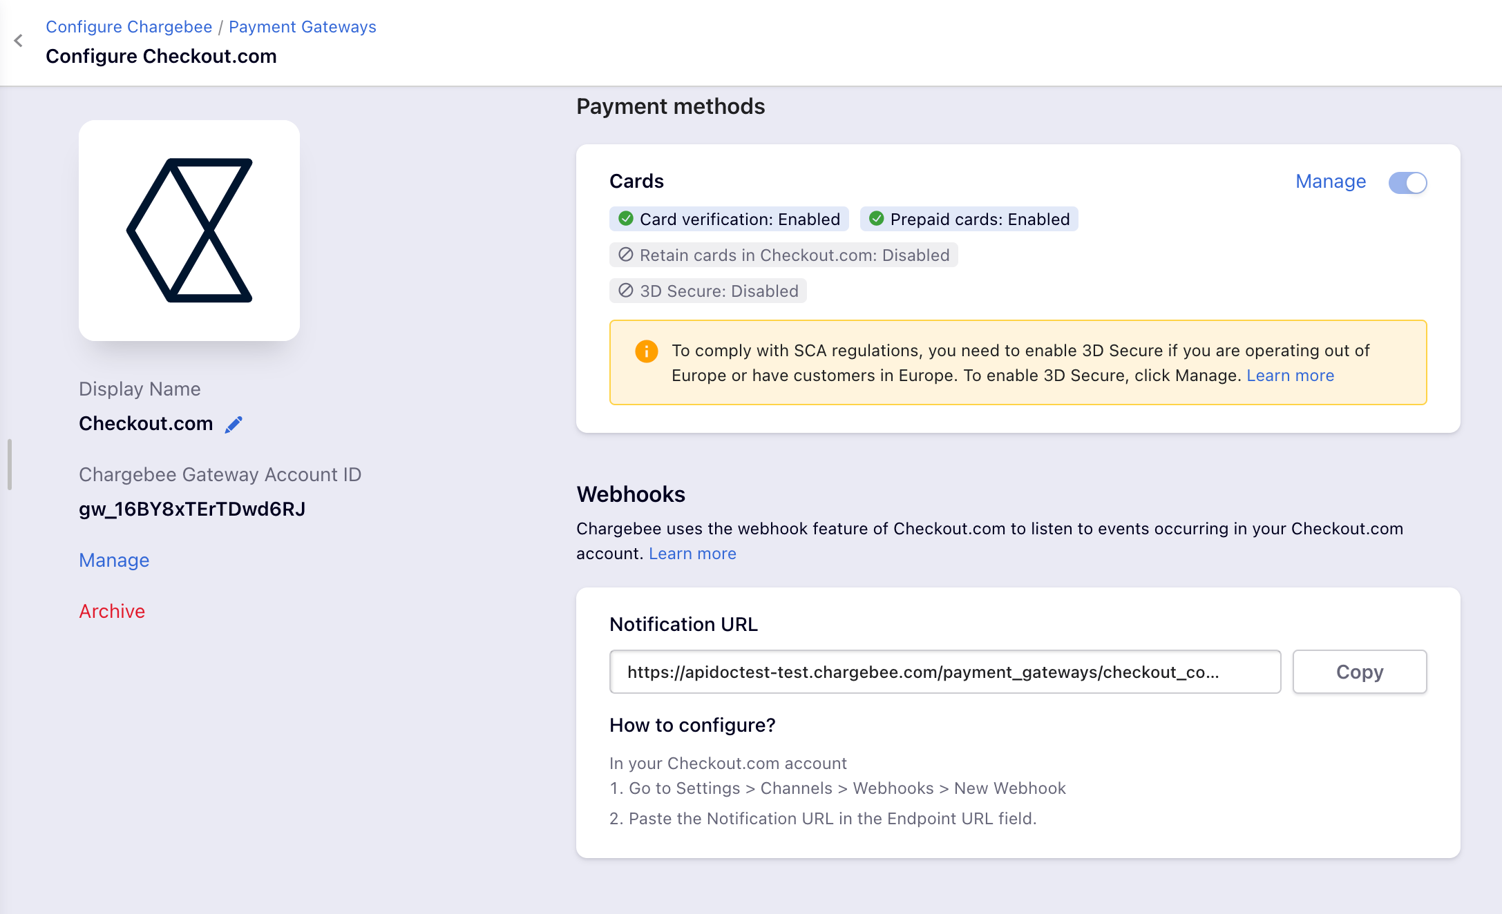Toggle the Cards payment method switch
This screenshot has height=914, width=1502.
pyautogui.click(x=1408, y=182)
